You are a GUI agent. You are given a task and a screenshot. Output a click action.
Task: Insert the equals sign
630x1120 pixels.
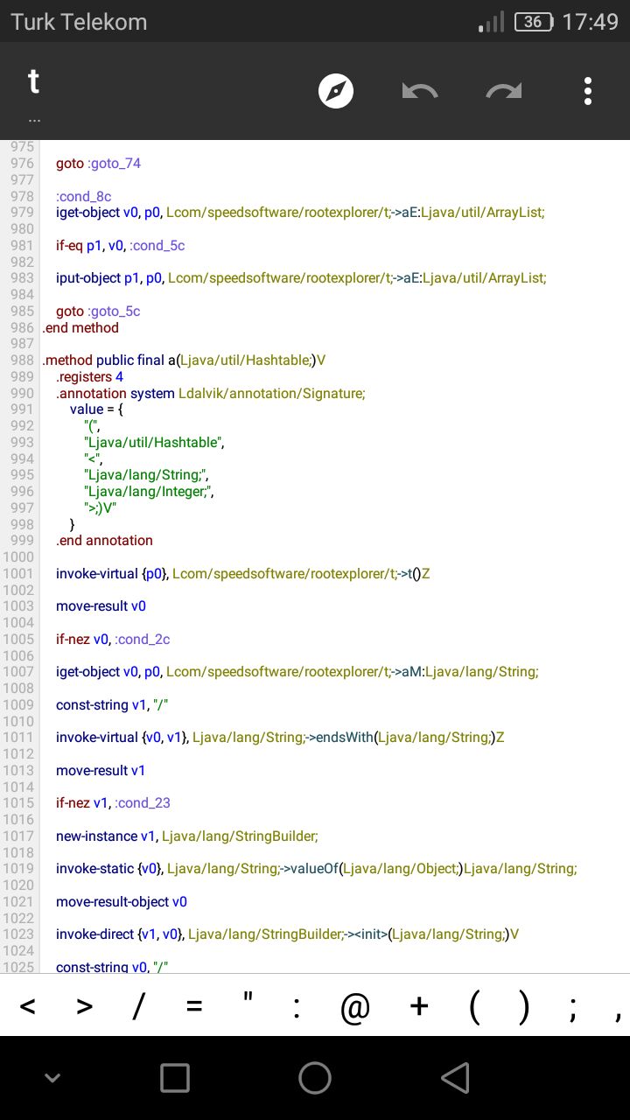[194, 1007]
